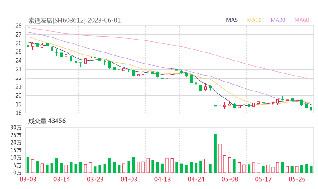Click the 04-24 date axis label

click(196, 179)
